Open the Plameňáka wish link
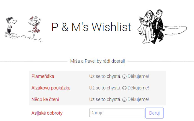Viewport: 194px width, 121px height. pos(43,76)
